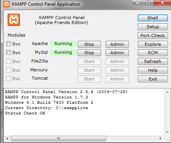Stop the MySql module

coord(89,53)
